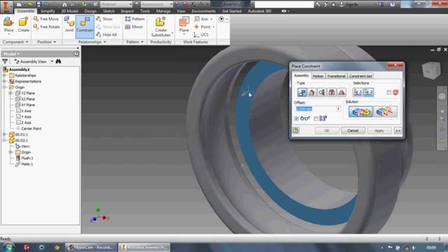
Task: Expand the Relationships panel dropdown
Action: coord(92,42)
